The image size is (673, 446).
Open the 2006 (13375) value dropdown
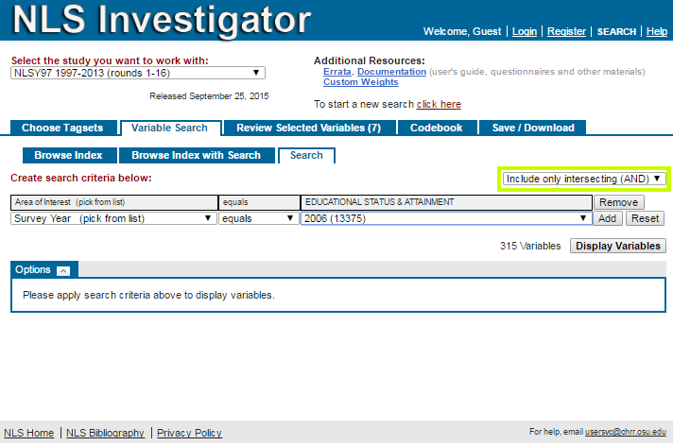[x=446, y=218]
